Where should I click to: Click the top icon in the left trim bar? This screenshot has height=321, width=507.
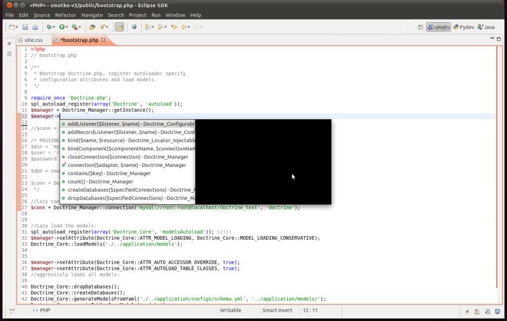(x=10, y=43)
